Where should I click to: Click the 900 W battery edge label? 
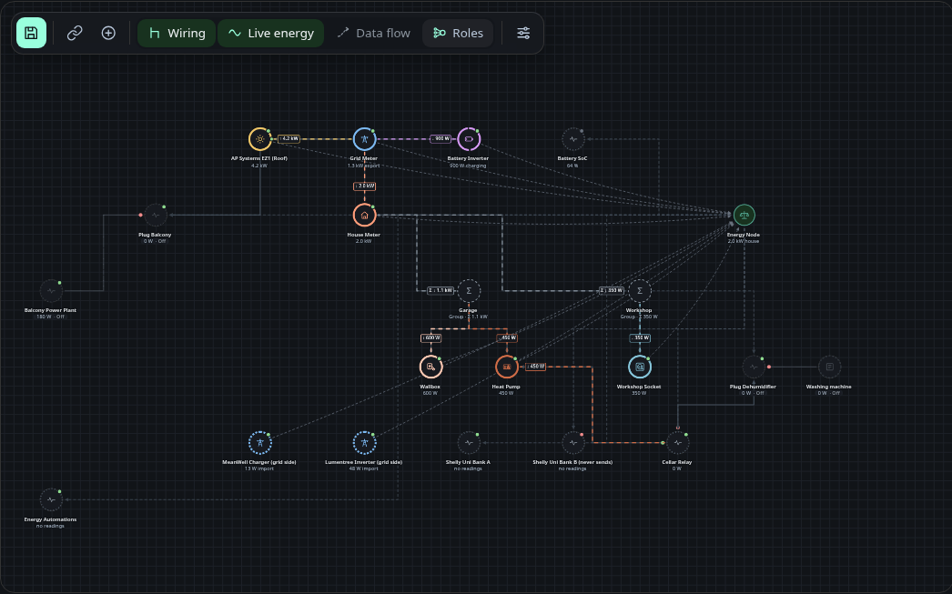(441, 139)
